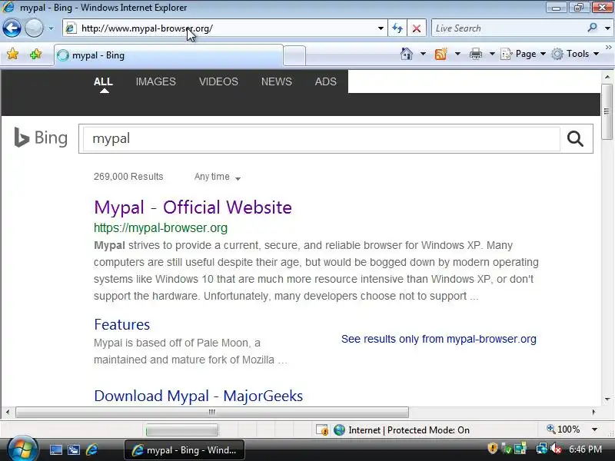Click the horizontal scrollbar left arrow
615x461 pixels.
coord(7,412)
